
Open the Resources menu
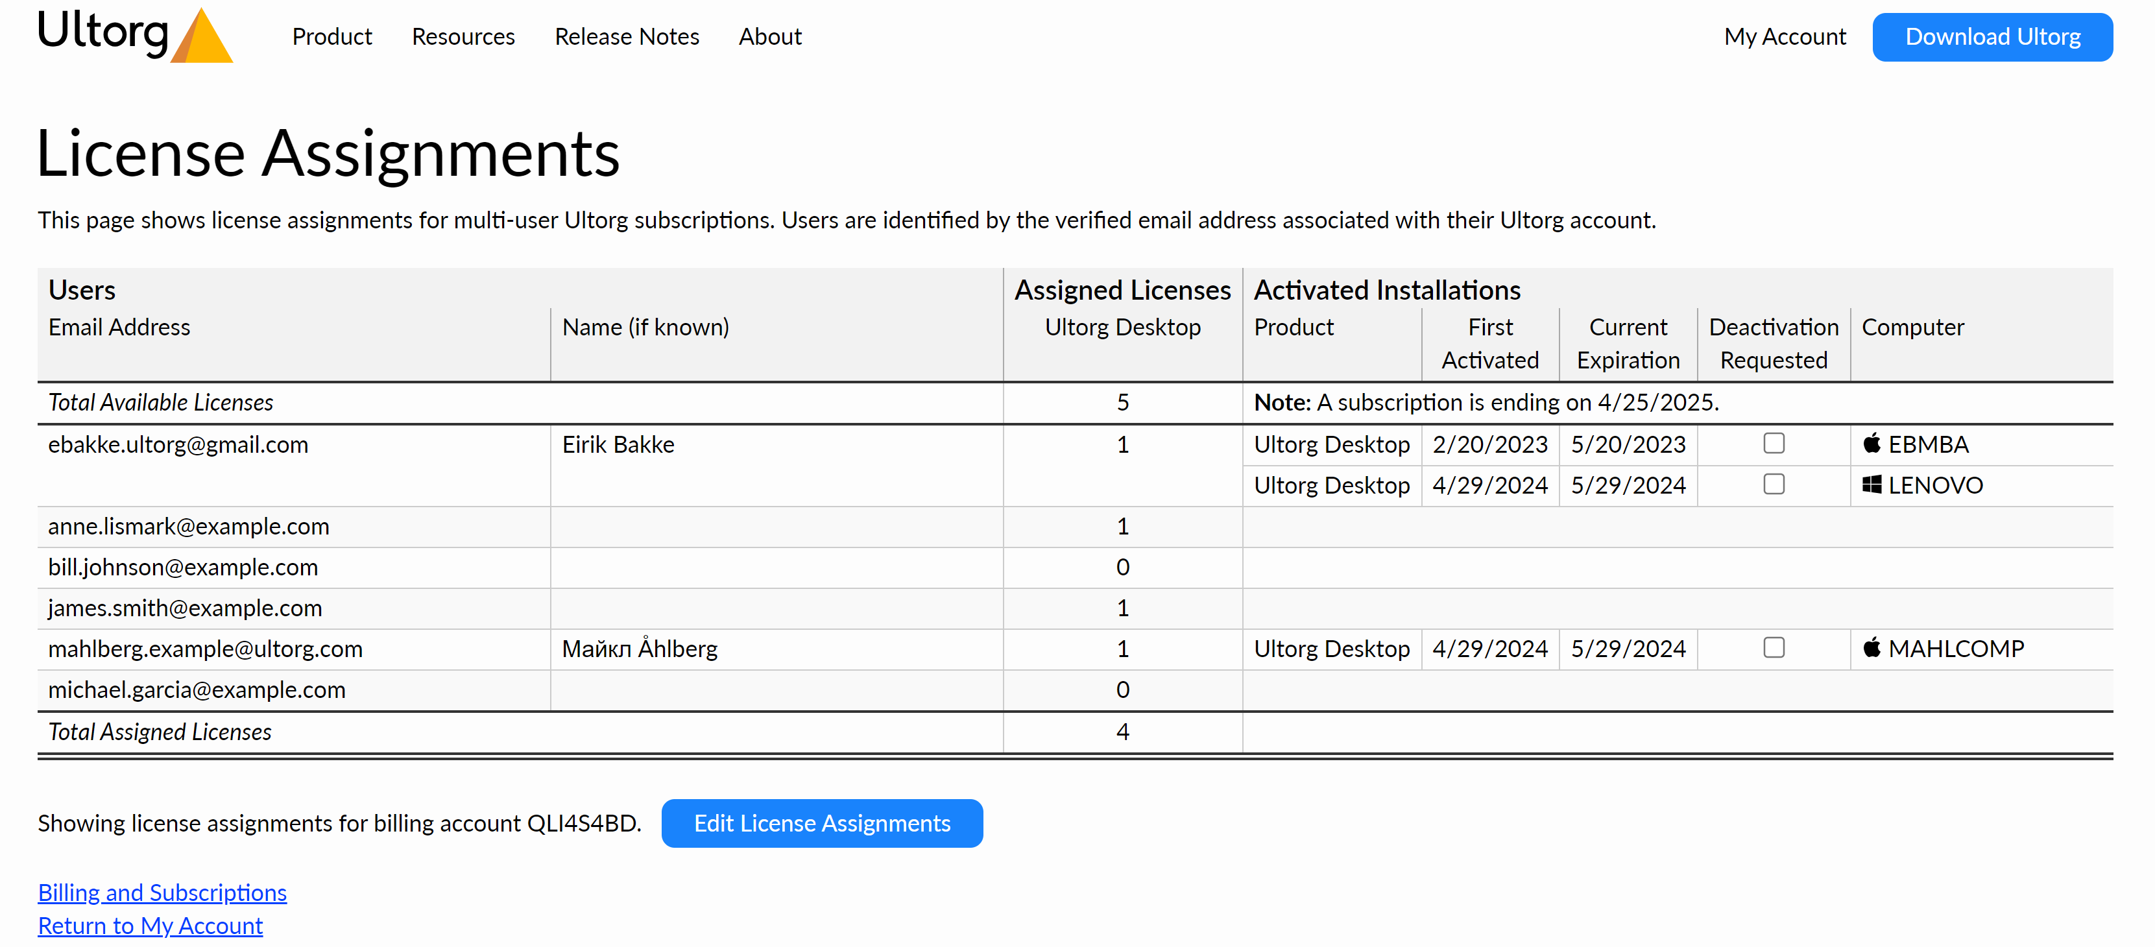tap(463, 37)
